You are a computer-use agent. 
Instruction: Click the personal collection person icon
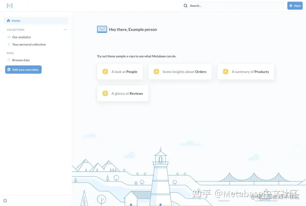point(9,44)
